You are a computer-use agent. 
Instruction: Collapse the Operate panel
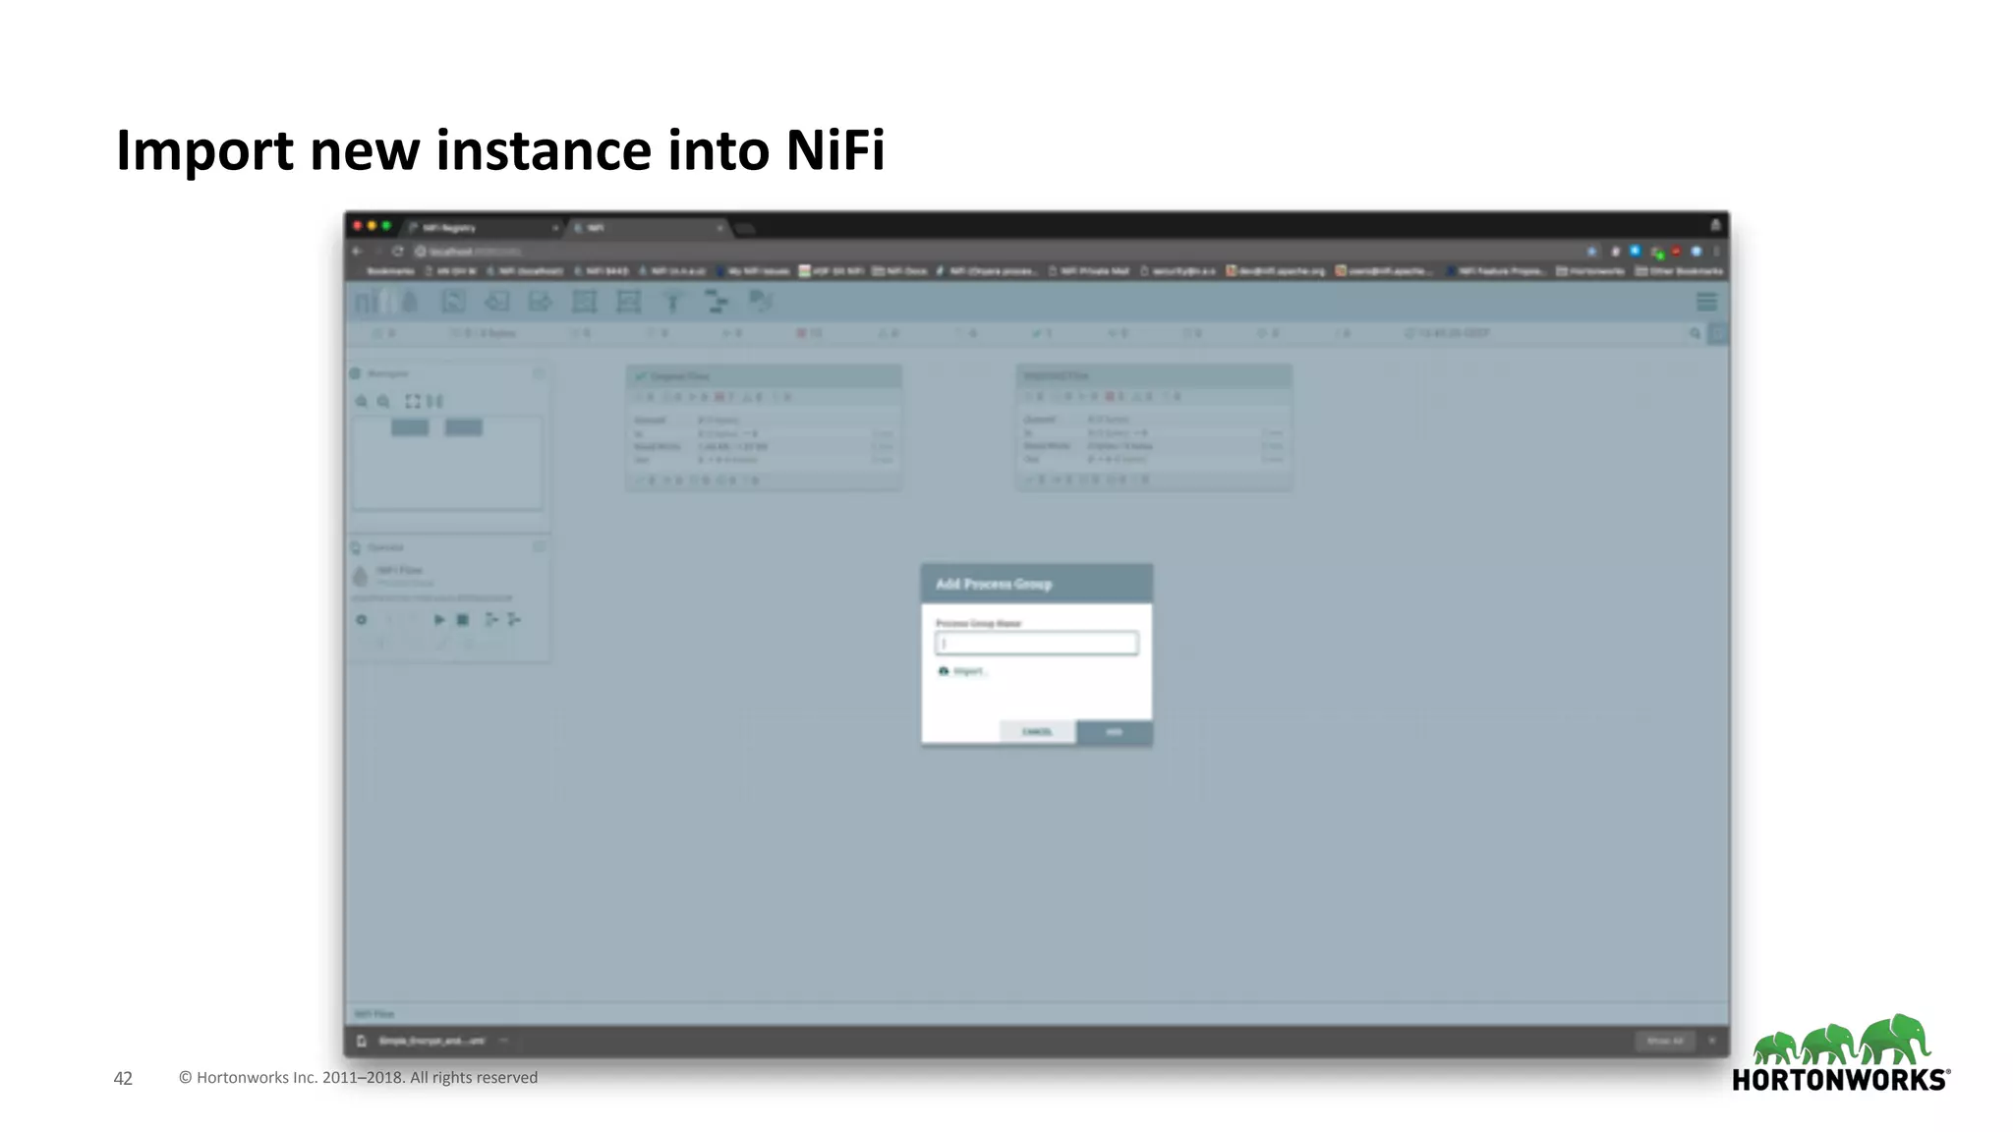click(x=539, y=547)
